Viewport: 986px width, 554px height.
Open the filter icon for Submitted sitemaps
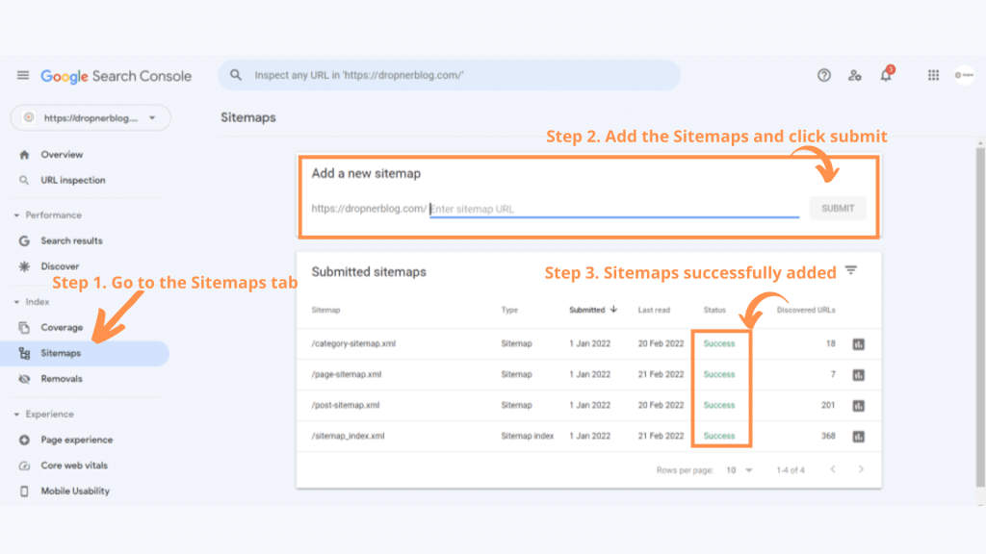click(851, 270)
